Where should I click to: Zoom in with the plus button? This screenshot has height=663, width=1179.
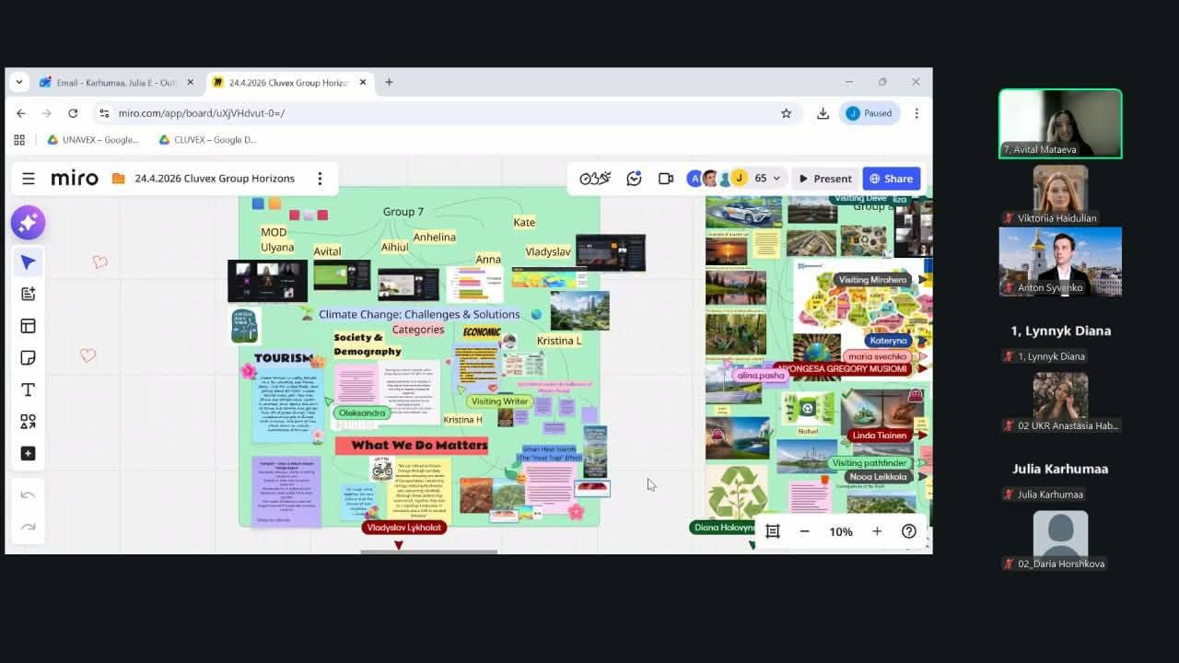(877, 531)
